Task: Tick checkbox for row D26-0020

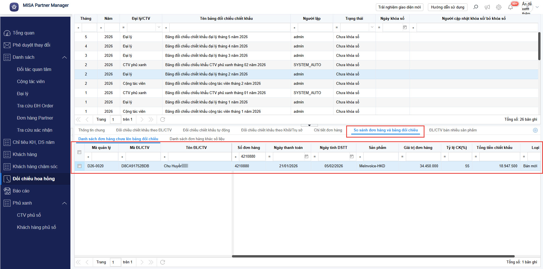Action: point(79,166)
